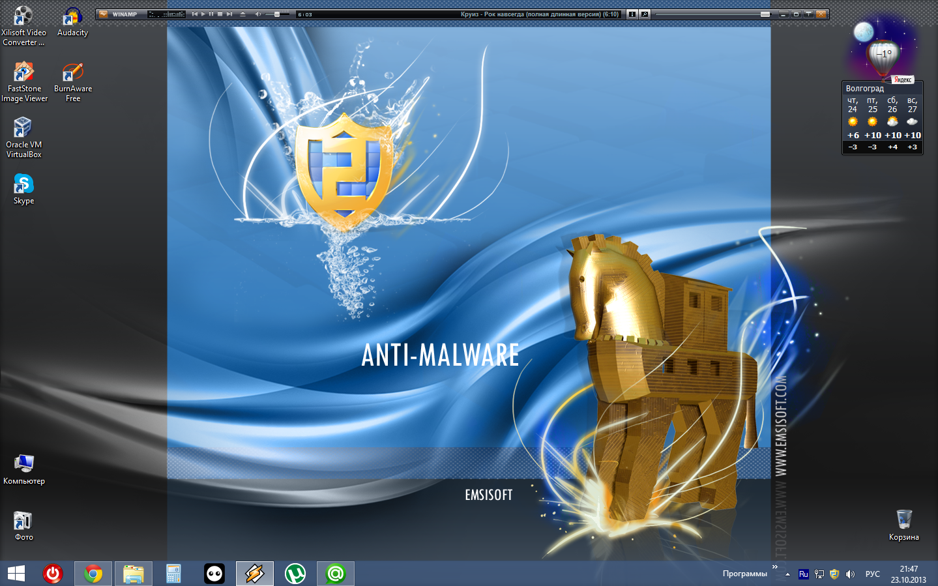The image size is (938, 586).
Task: Click Winamp play button
Action: [x=203, y=14]
